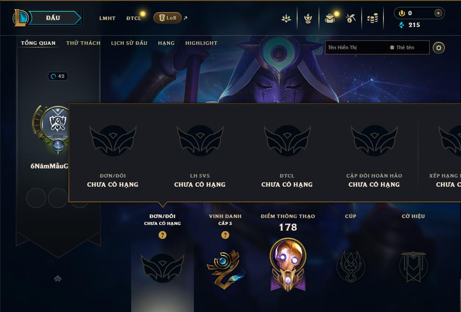
Task: Open the Hạng tab
Action: [x=166, y=43]
